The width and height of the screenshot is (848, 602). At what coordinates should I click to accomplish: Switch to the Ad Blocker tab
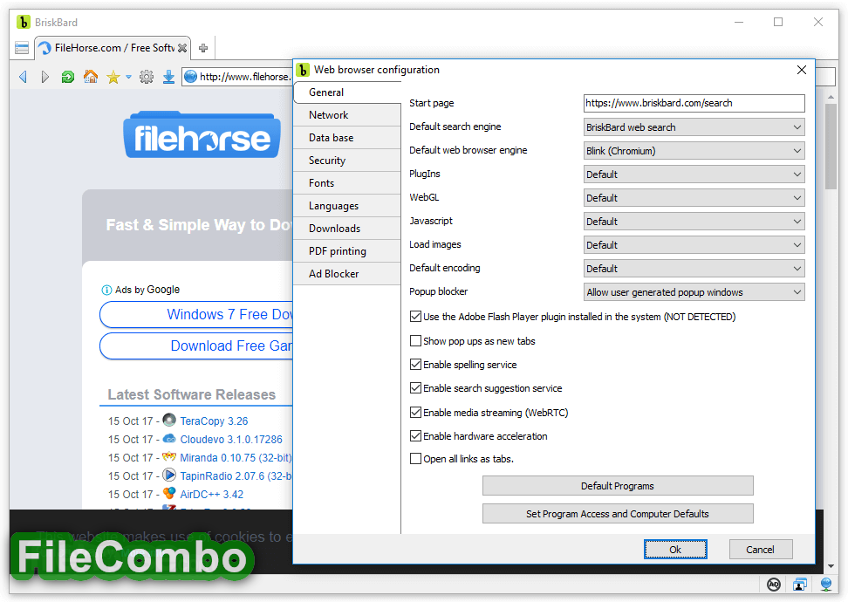tap(347, 274)
